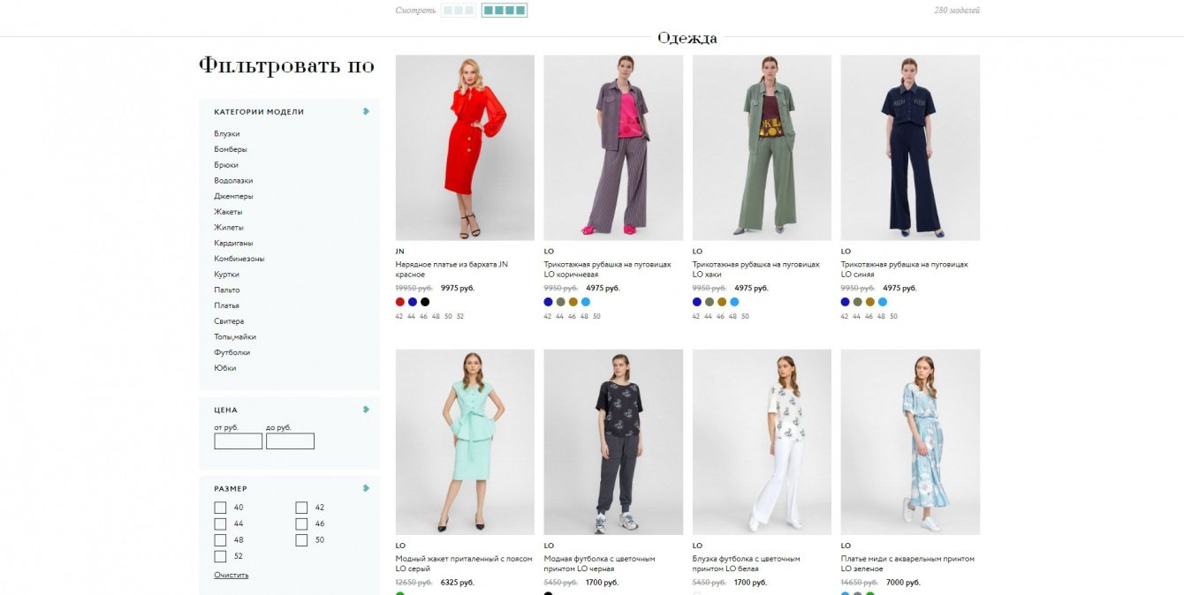Open the navy blue knit shirt photo
The image size is (1184, 595).
[x=910, y=147]
